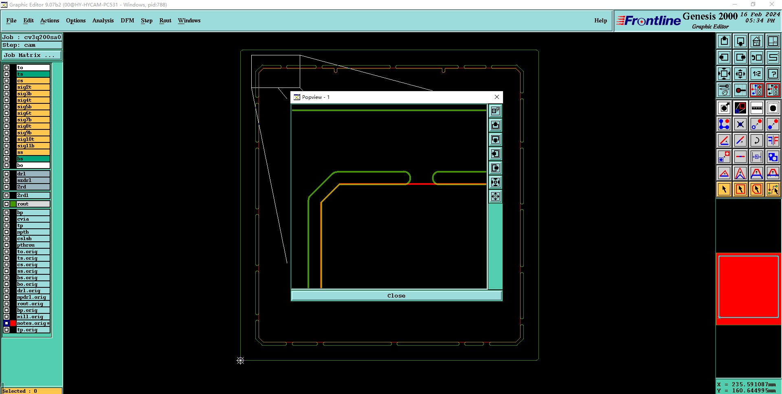The image size is (782, 394).
Task: Click the Close button in Popview
Action: [x=396, y=296]
